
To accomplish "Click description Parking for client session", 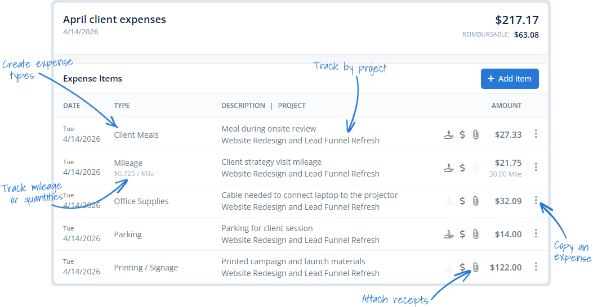I will pyautogui.click(x=267, y=228).
